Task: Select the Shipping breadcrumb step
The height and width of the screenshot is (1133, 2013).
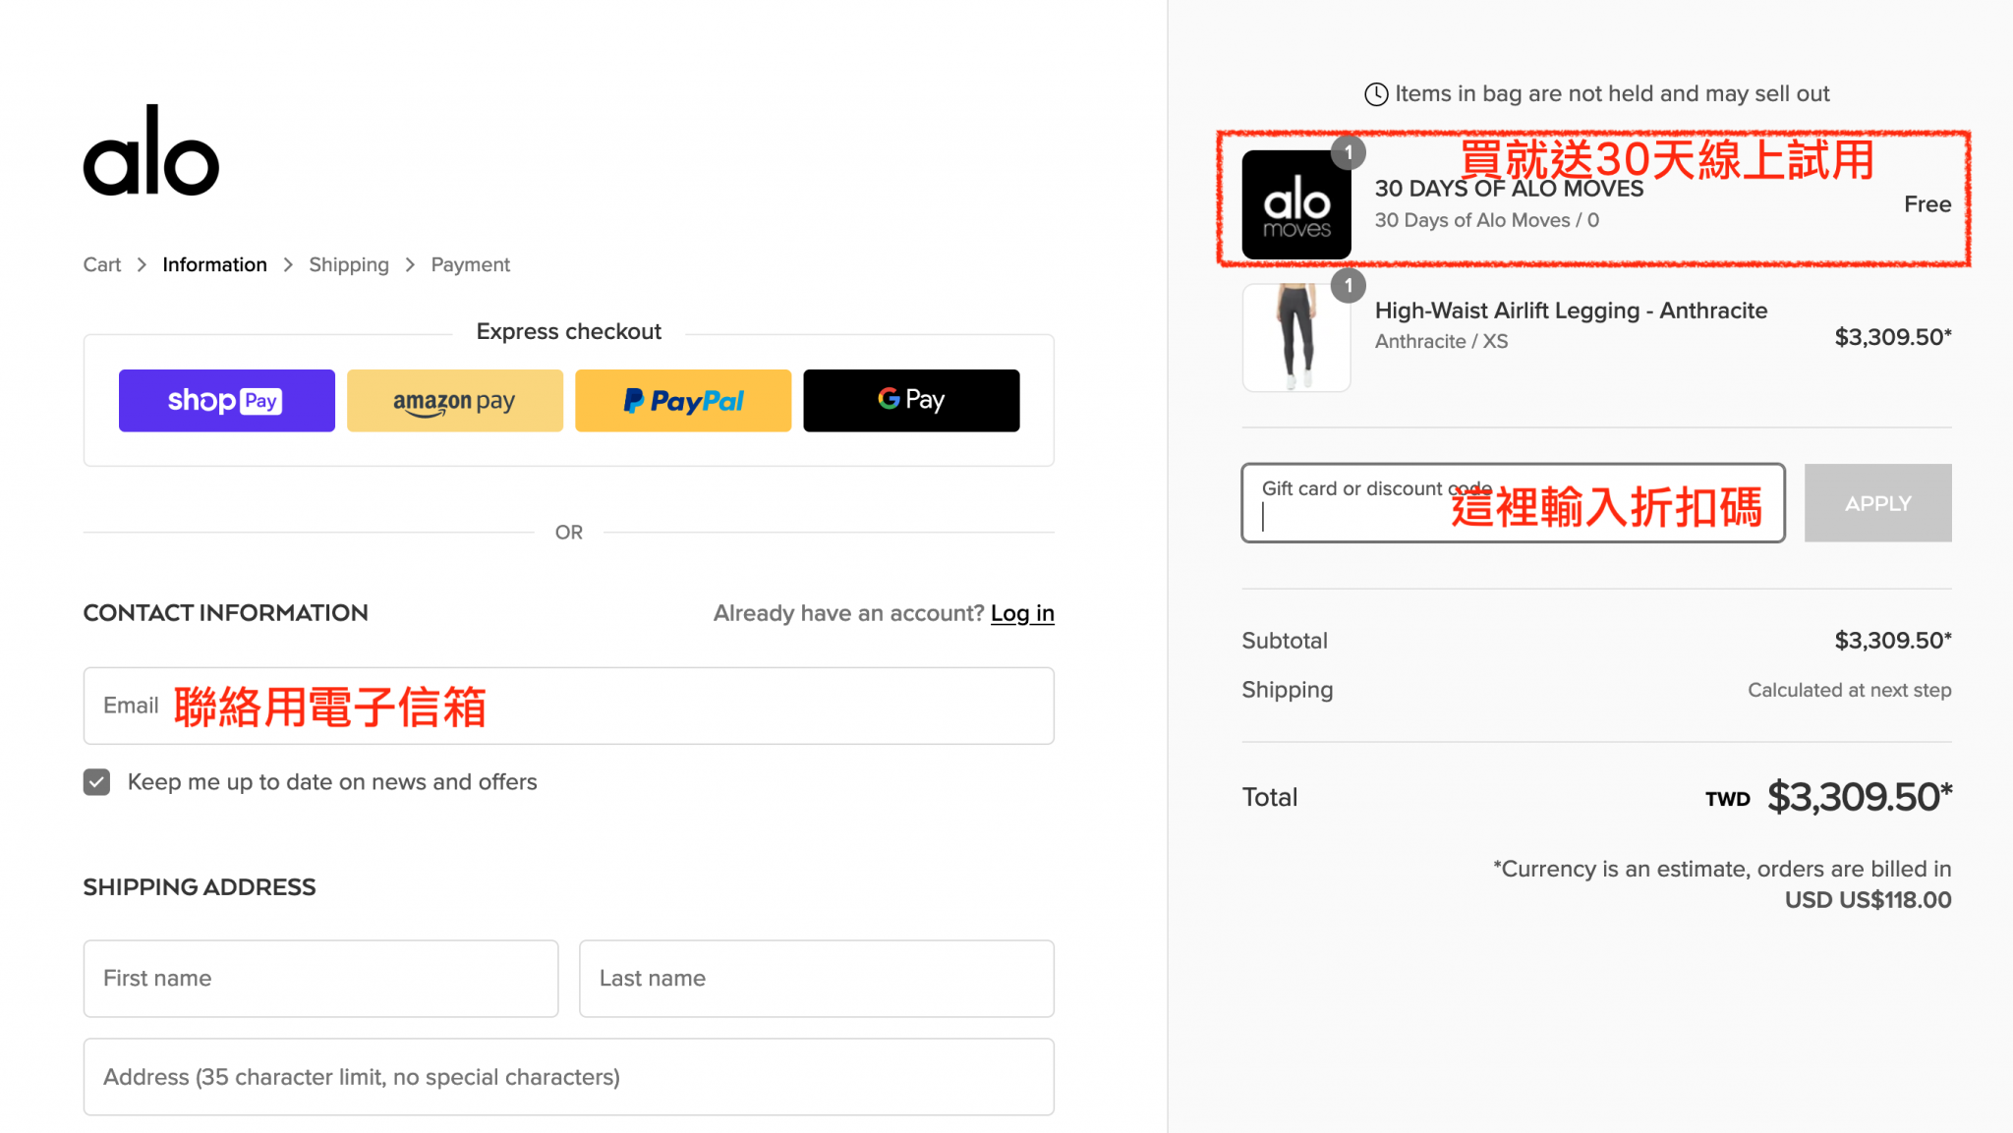Action: [x=349, y=264]
